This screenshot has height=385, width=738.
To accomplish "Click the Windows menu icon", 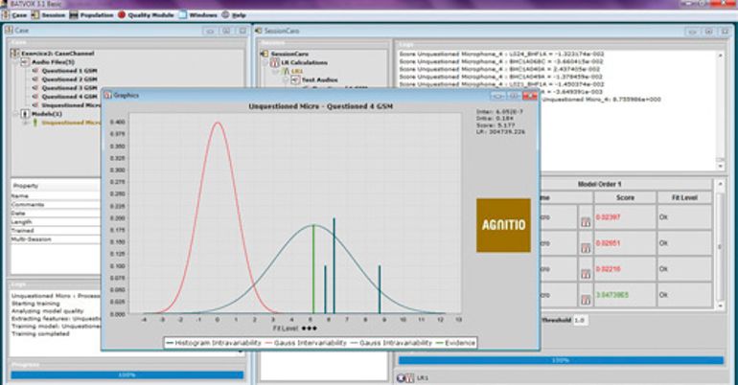I will coord(182,15).
